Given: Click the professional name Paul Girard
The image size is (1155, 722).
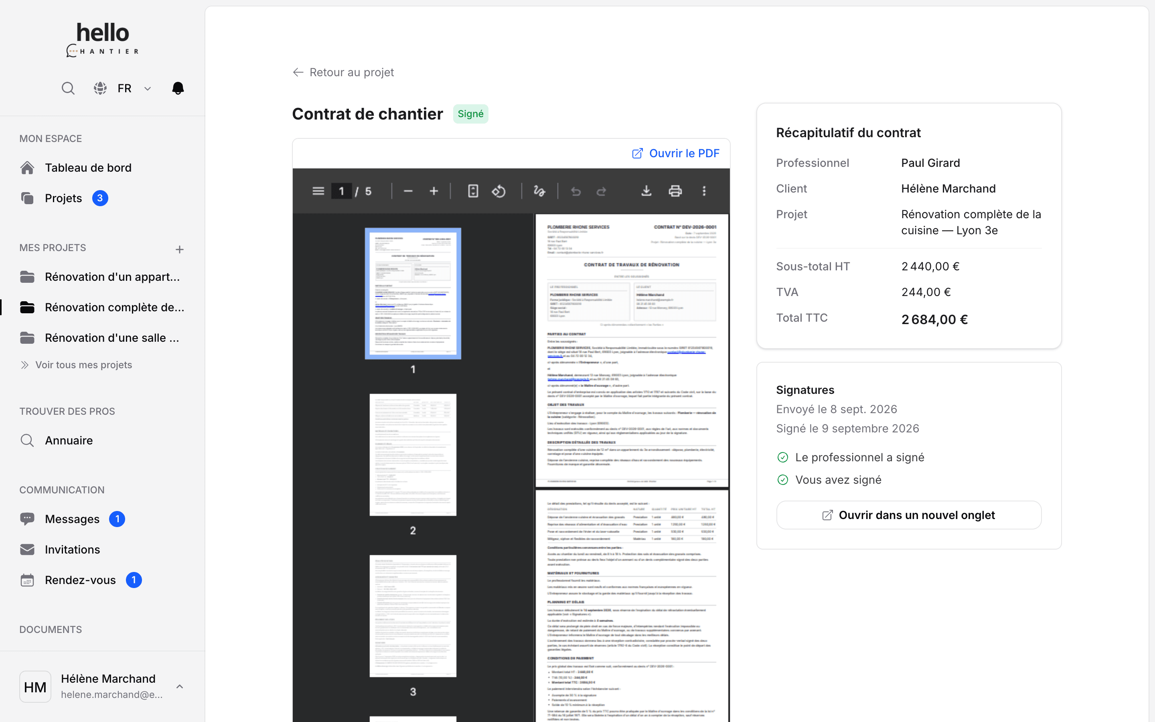Looking at the screenshot, I should pyautogui.click(x=931, y=163).
